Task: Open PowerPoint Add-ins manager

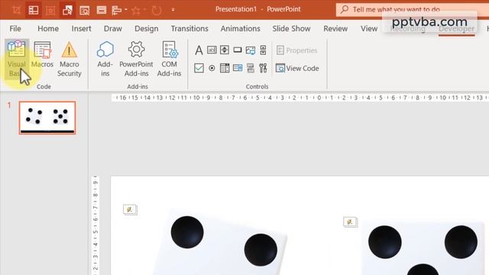Action: coord(136,60)
